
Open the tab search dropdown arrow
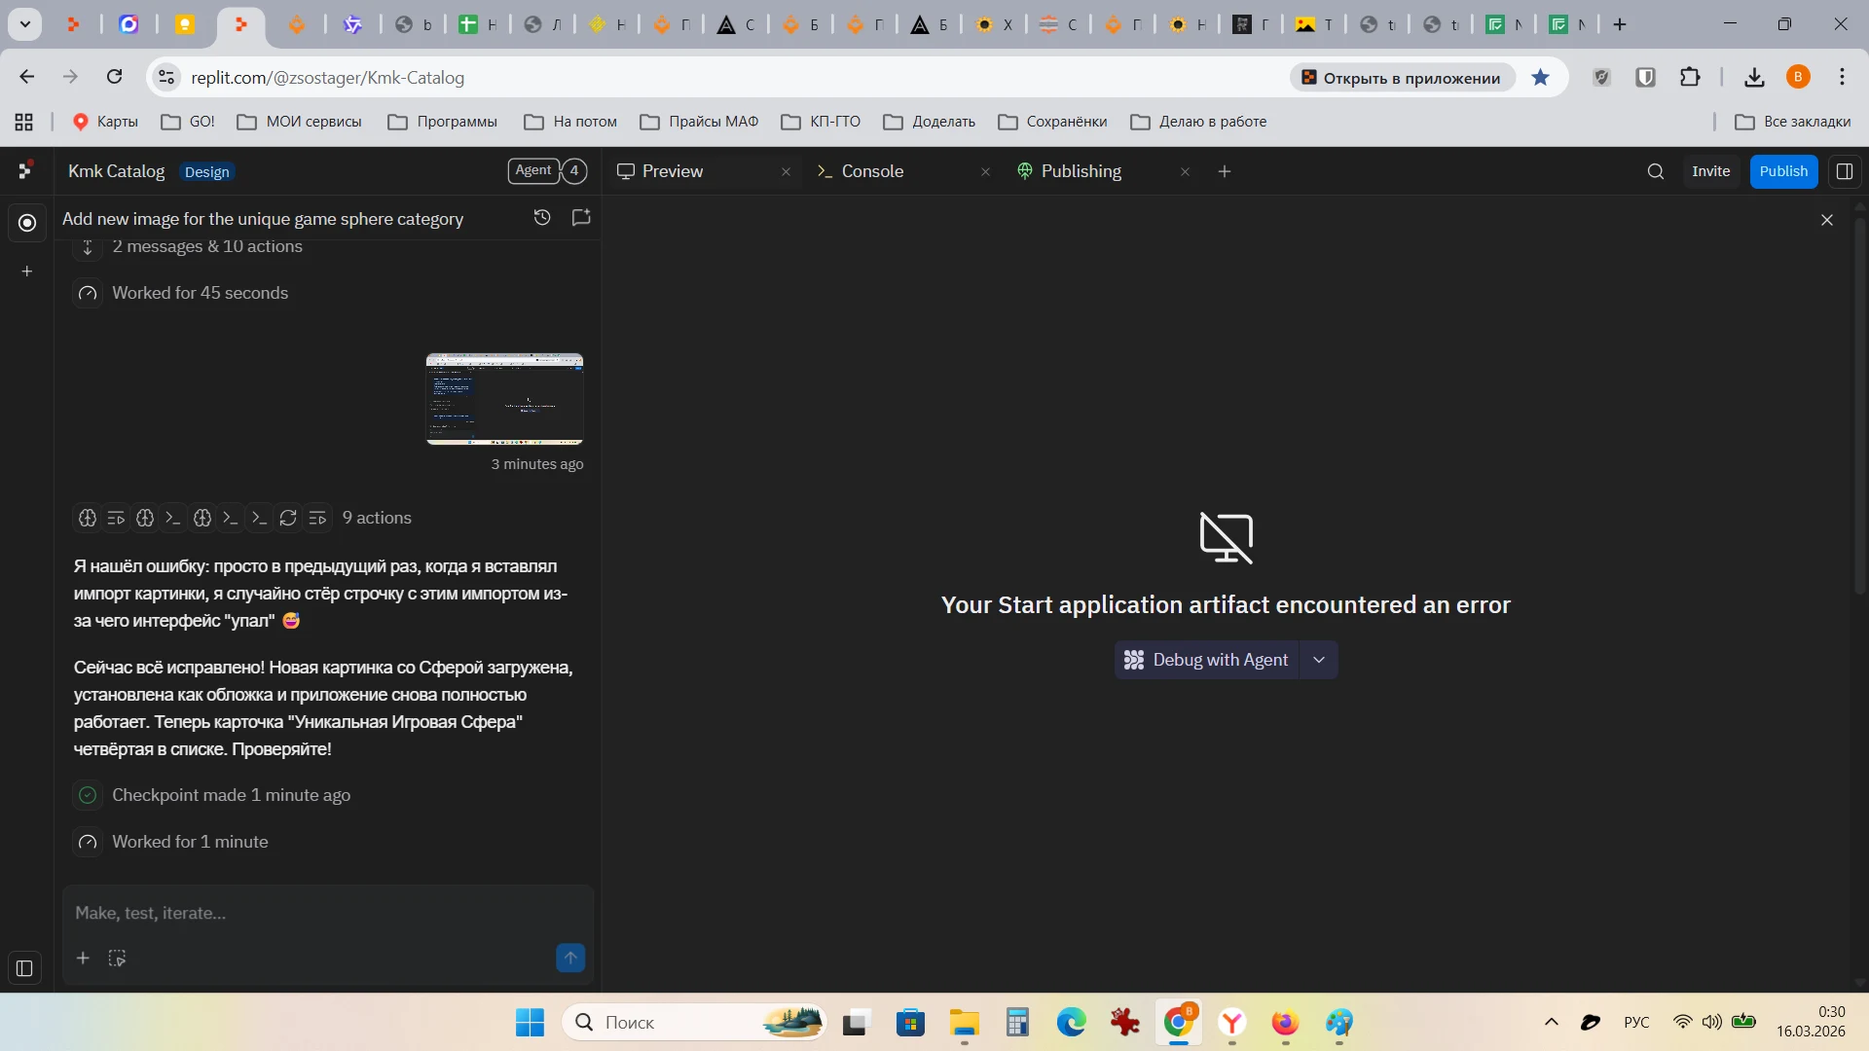(25, 24)
